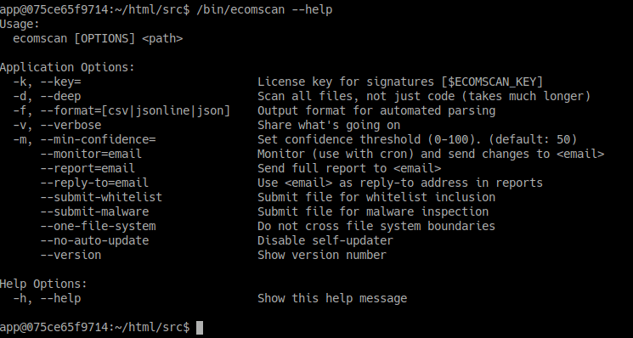Click the --format=[csv|jsonline|json] option
633x338 pixels.
click(x=135, y=111)
